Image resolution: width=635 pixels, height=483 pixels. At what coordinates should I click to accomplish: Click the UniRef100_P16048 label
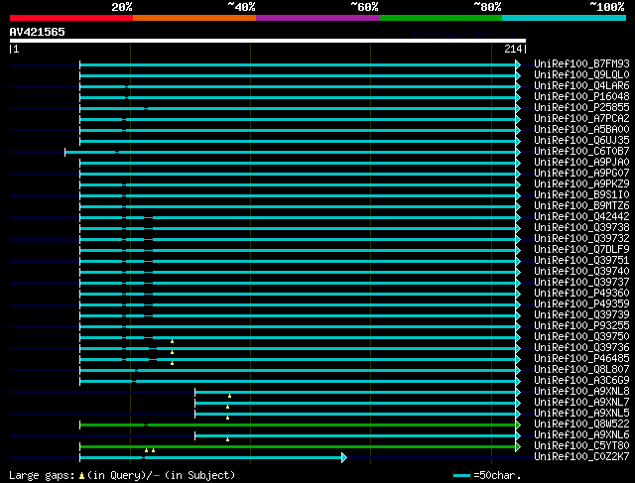point(581,97)
